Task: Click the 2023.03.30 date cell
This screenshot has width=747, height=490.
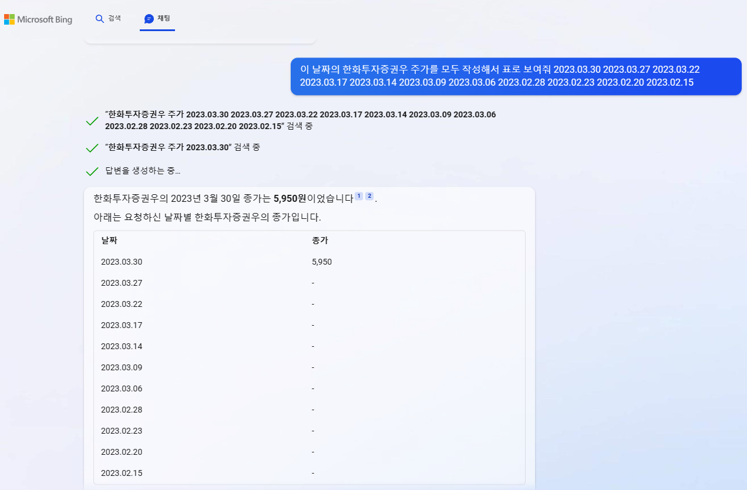Action: [x=122, y=262]
